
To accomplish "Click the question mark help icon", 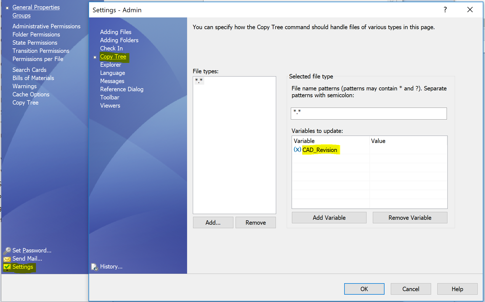I will [445, 10].
